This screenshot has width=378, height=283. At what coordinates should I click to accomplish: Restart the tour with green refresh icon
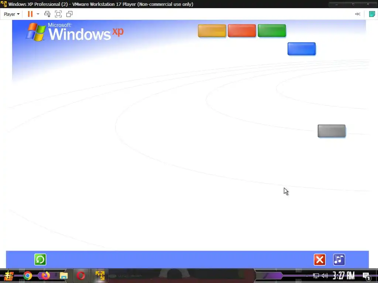[40, 259]
